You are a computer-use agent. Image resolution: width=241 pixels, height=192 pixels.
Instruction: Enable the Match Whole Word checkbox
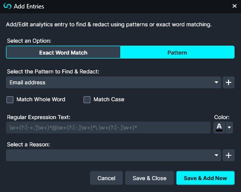(10, 100)
